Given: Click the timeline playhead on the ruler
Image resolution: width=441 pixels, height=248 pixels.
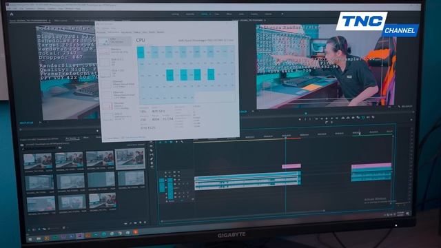Looking at the screenshot, I should point(285,137).
